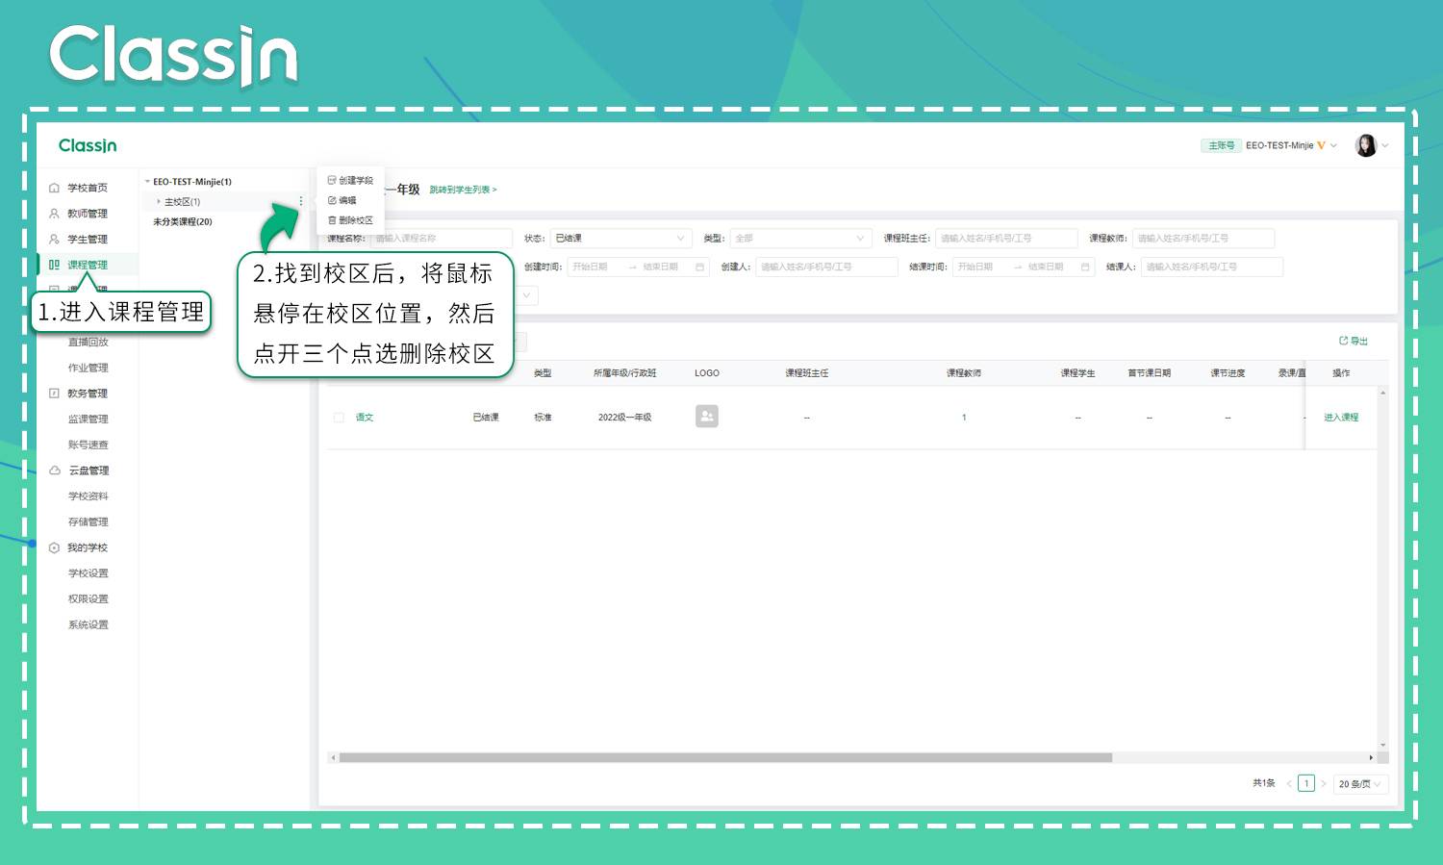The height and width of the screenshot is (865, 1443).
Task: Click the vertical scrollbar down arrow
Action: click(x=1383, y=745)
